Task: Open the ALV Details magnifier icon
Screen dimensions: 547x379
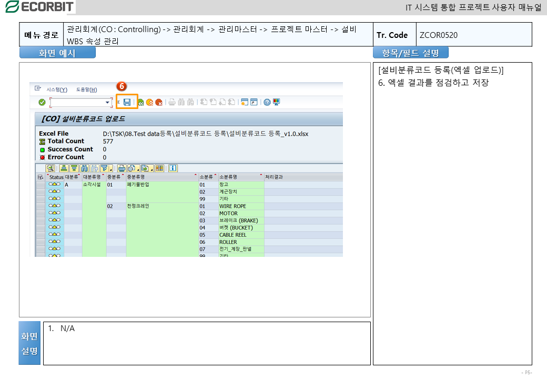Action: pos(50,168)
